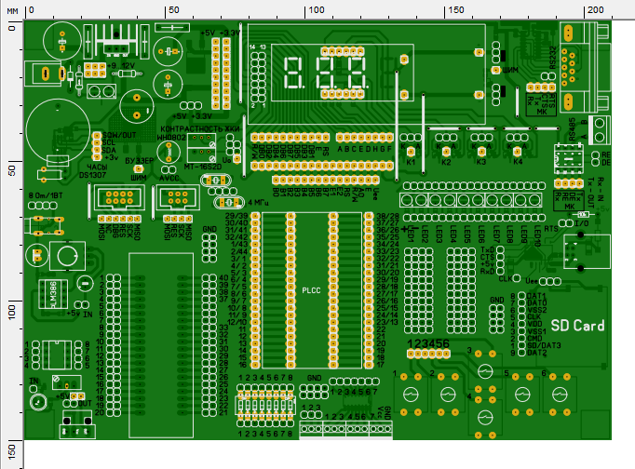Click the RS232 silkscreen label

[x=553, y=58]
